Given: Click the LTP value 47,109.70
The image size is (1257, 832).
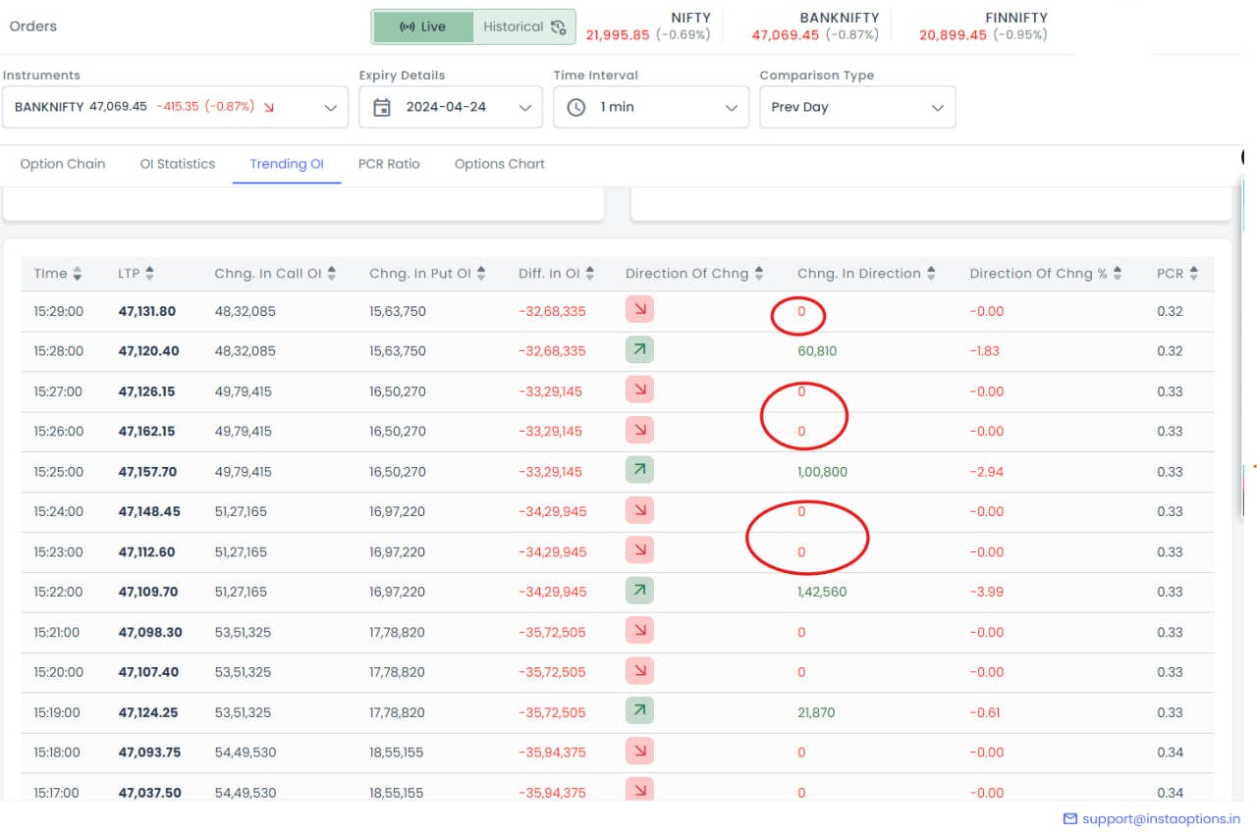Looking at the screenshot, I should [148, 593].
